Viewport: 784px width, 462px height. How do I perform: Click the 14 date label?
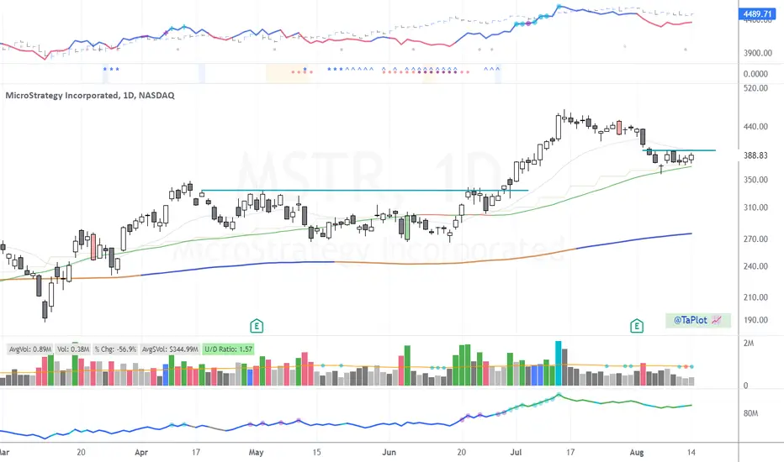(x=691, y=453)
